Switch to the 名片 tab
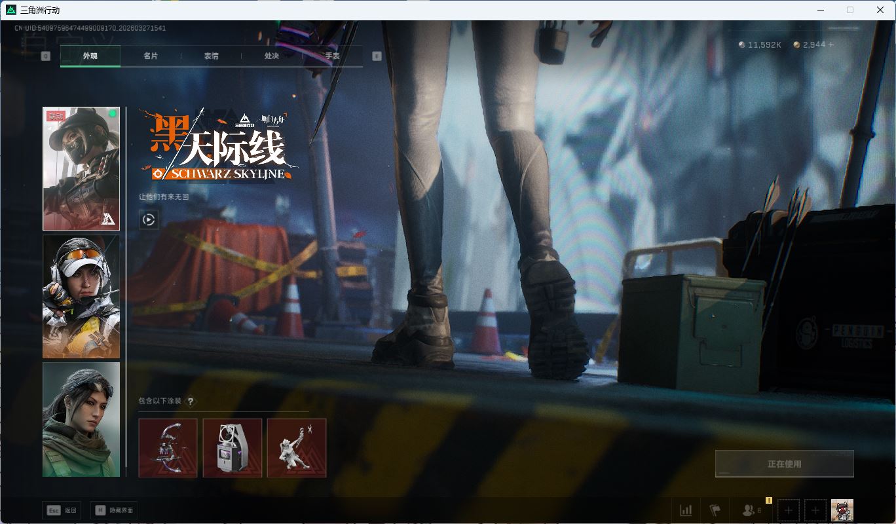Image resolution: width=896 pixels, height=524 pixels. point(151,56)
